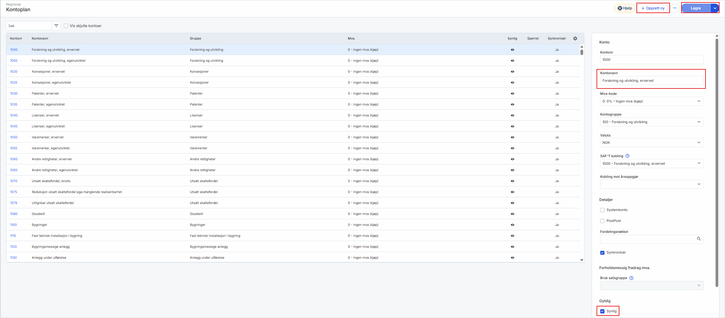Open the Kontogruppe dropdown

pyautogui.click(x=651, y=122)
